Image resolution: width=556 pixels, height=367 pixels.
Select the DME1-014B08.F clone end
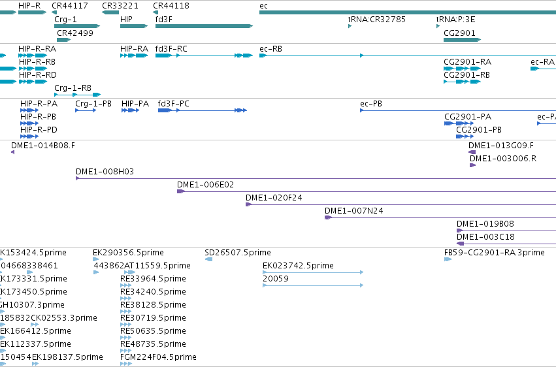click(13, 152)
